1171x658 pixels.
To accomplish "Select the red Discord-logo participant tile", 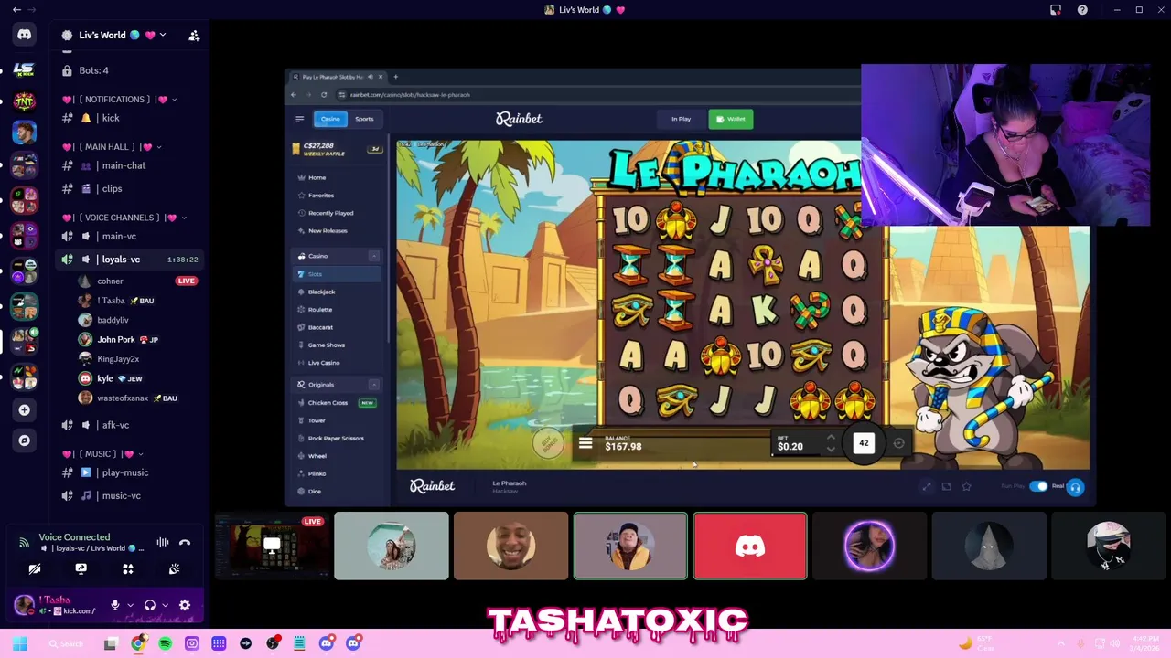I will tap(750, 547).
